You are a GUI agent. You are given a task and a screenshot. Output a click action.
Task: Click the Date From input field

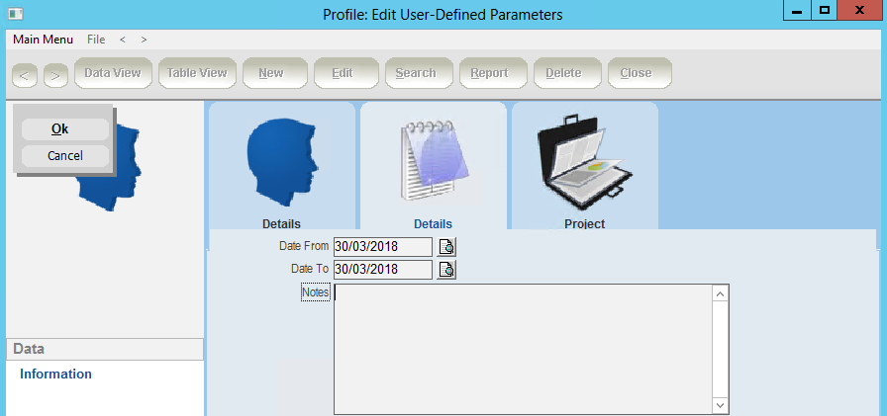tap(382, 247)
